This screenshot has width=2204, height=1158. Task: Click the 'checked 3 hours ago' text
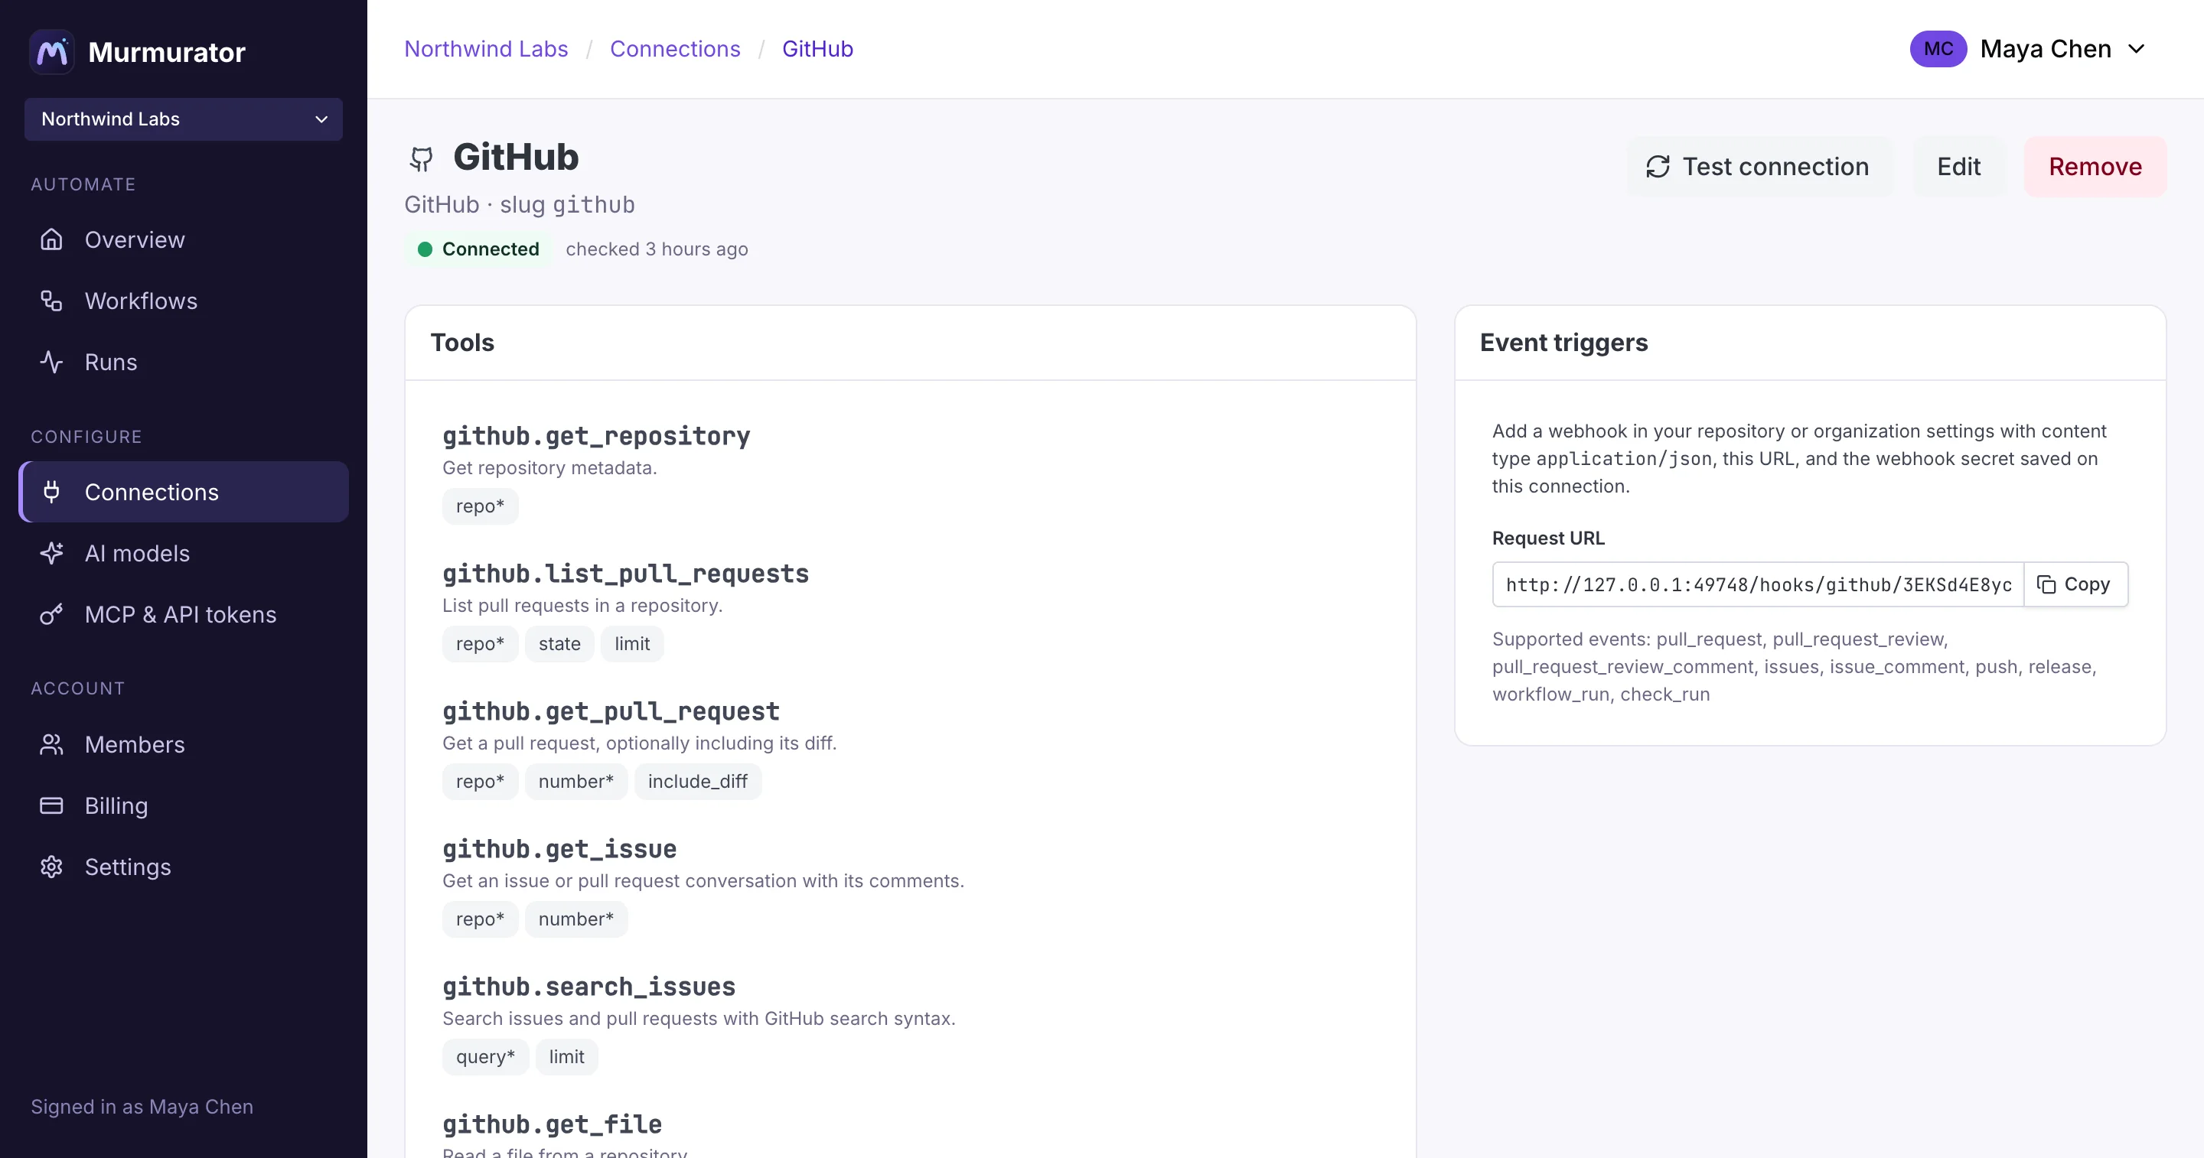[x=657, y=249]
